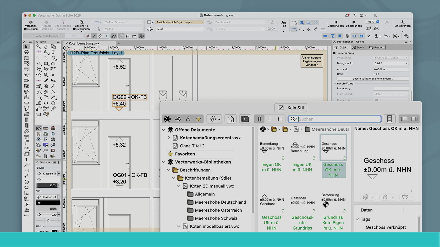This screenshot has height=247, width=440.
Task: Collapse the Kotenbemaßung (Stile) folder
Action: [x=174, y=178]
